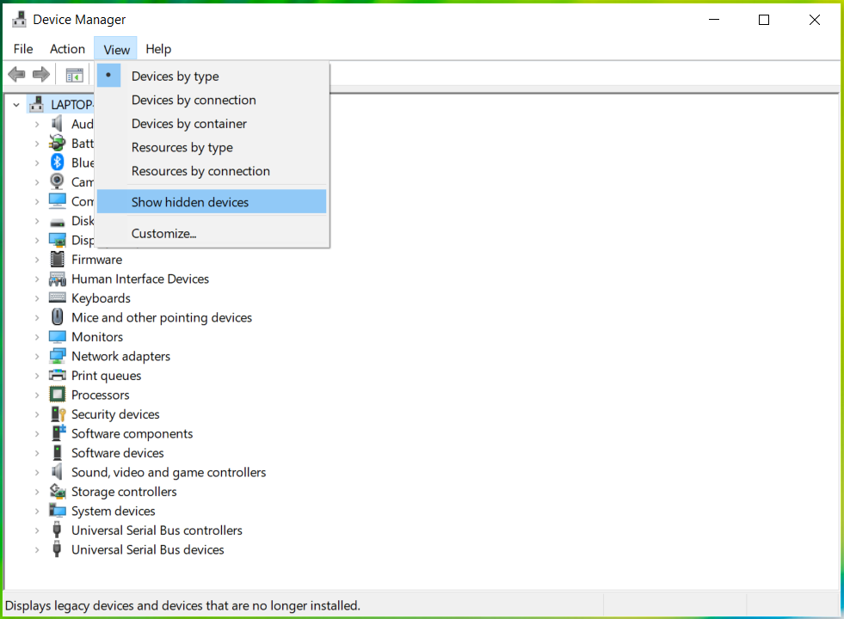
Task: Open the File menu
Action: (23, 49)
